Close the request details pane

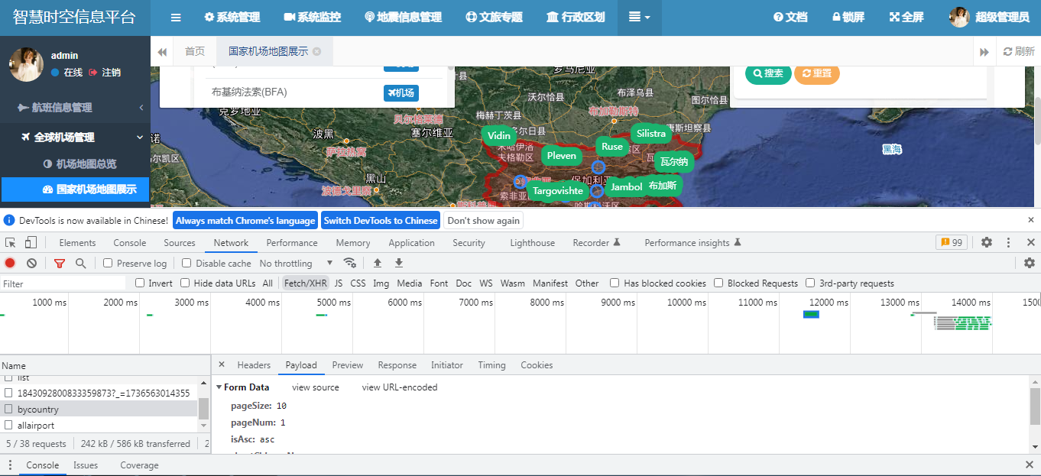(222, 364)
